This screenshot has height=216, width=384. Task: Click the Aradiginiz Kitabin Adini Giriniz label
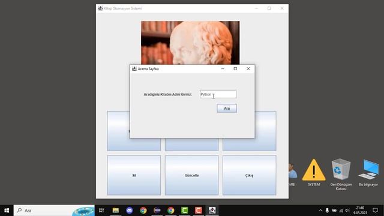coord(168,95)
